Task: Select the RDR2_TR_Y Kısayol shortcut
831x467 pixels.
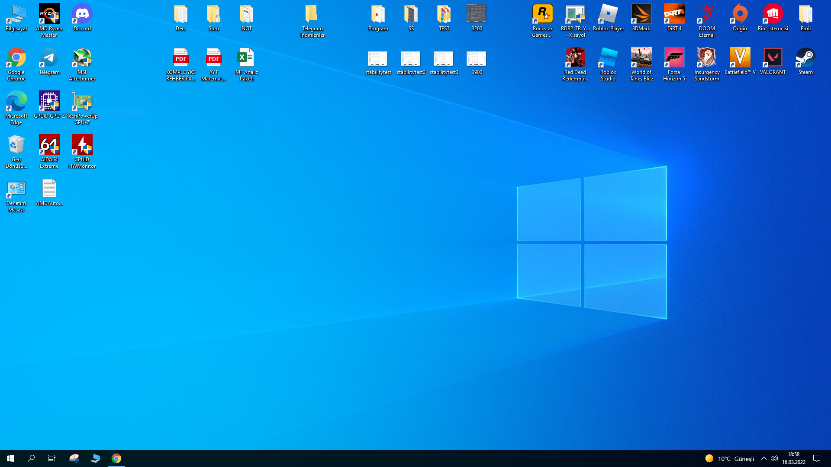Action: (576, 21)
